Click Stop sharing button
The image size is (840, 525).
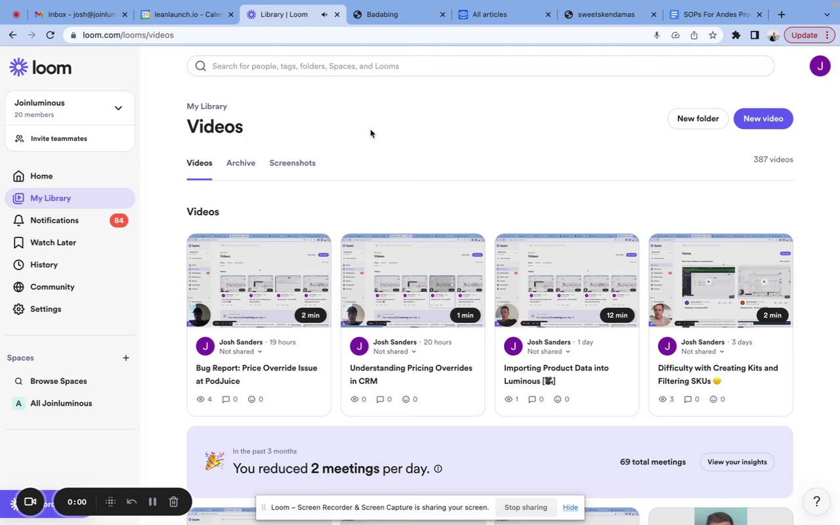coord(526,507)
